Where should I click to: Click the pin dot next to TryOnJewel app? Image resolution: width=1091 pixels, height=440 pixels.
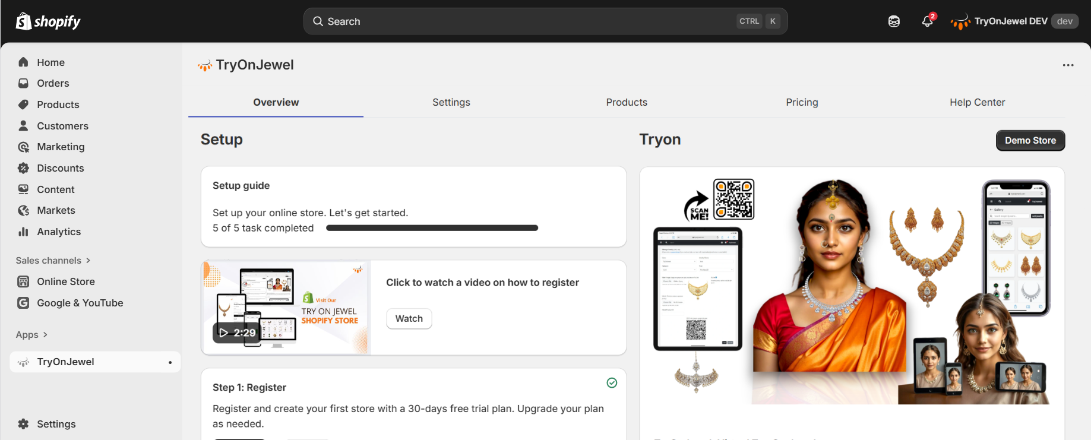pos(170,362)
